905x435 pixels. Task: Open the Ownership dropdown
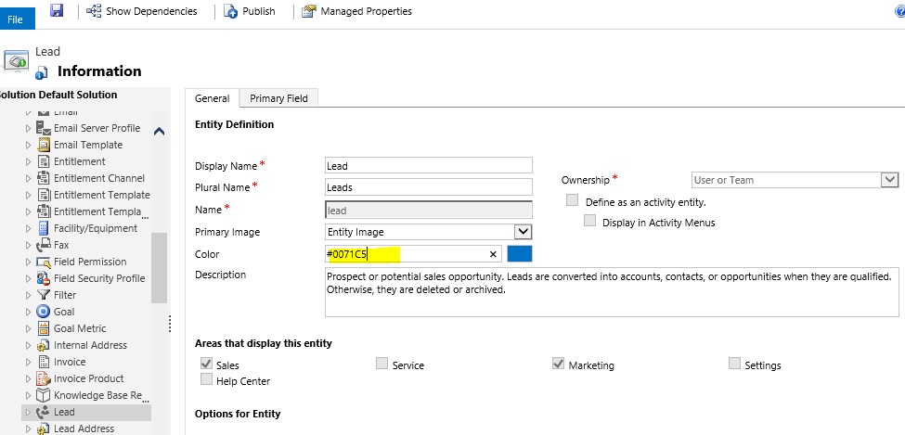coord(889,180)
